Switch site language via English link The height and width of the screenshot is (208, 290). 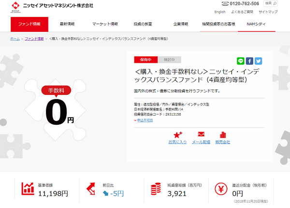click(220, 12)
